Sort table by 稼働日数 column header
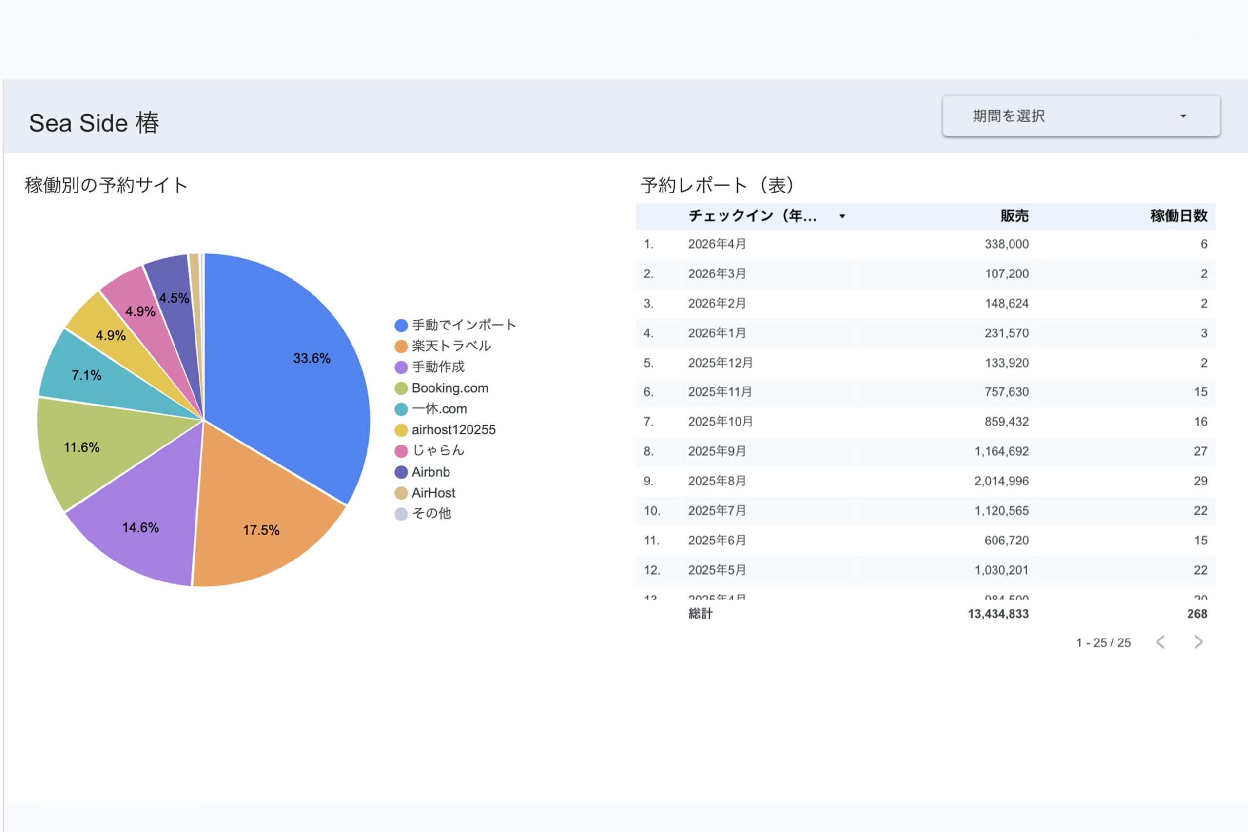 1178,216
